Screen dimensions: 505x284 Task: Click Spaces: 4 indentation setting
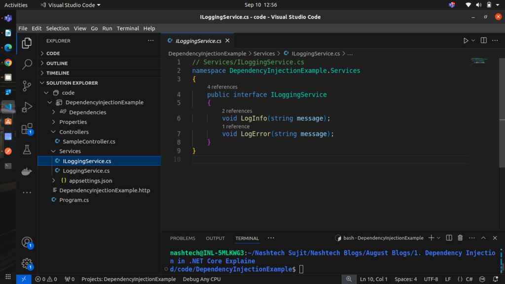coord(405,279)
